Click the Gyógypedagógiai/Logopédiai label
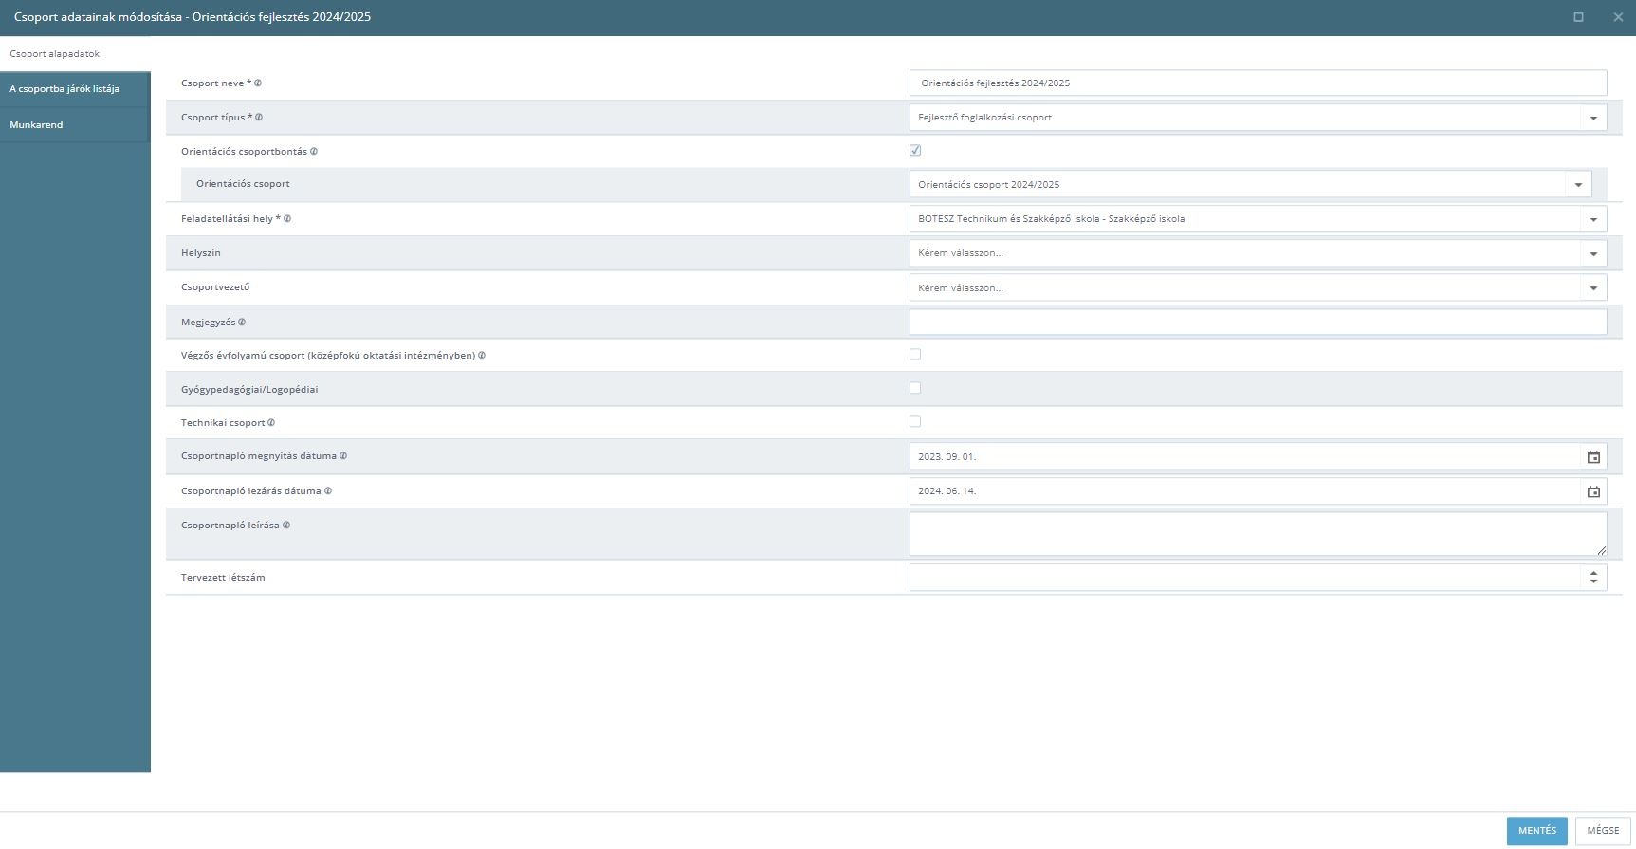The width and height of the screenshot is (1636, 849). (249, 390)
